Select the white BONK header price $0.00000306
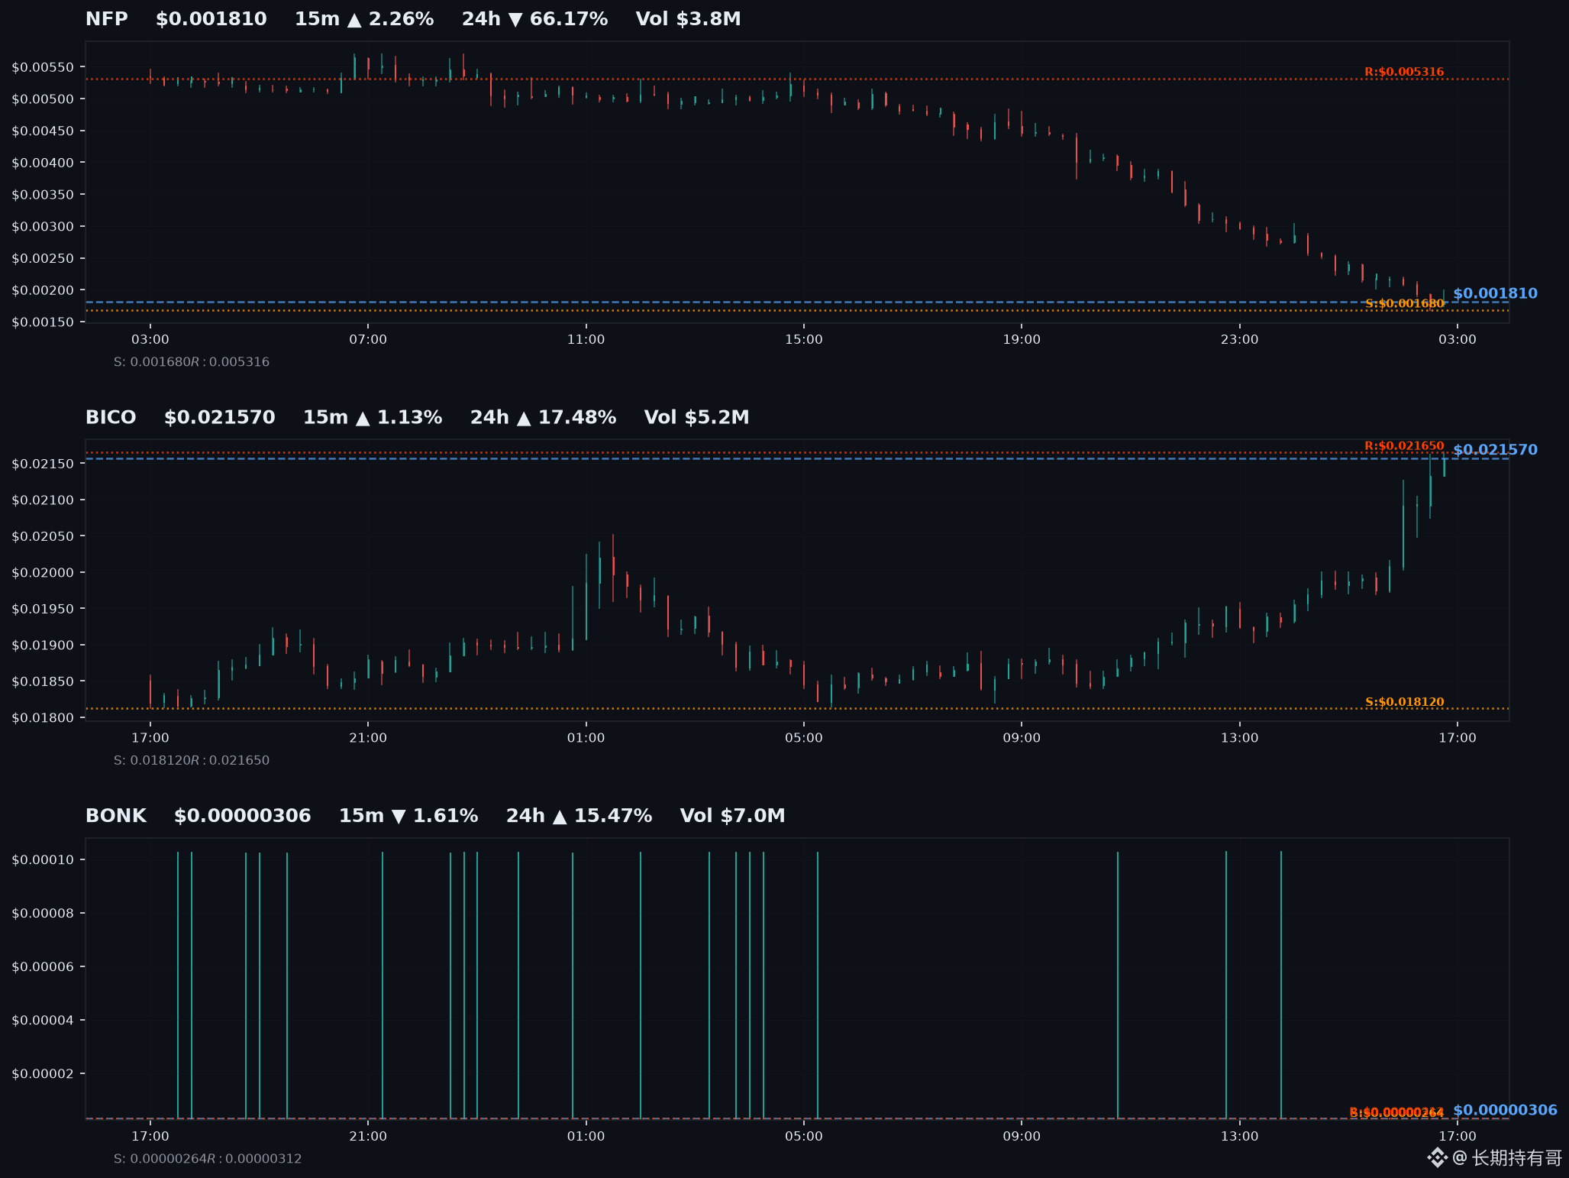The height and width of the screenshot is (1178, 1569). tap(243, 816)
